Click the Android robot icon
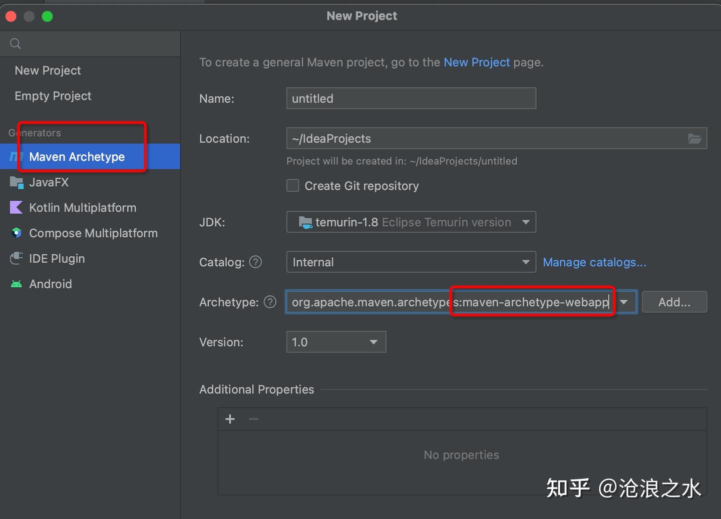This screenshot has width=721, height=519. click(x=17, y=284)
